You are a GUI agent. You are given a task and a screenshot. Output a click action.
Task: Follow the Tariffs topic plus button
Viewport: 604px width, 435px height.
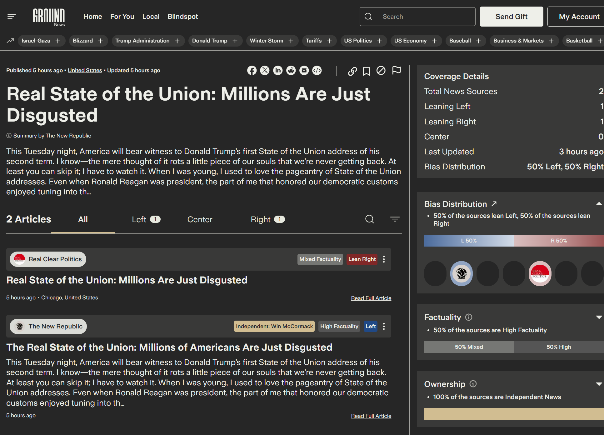[x=329, y=41]
